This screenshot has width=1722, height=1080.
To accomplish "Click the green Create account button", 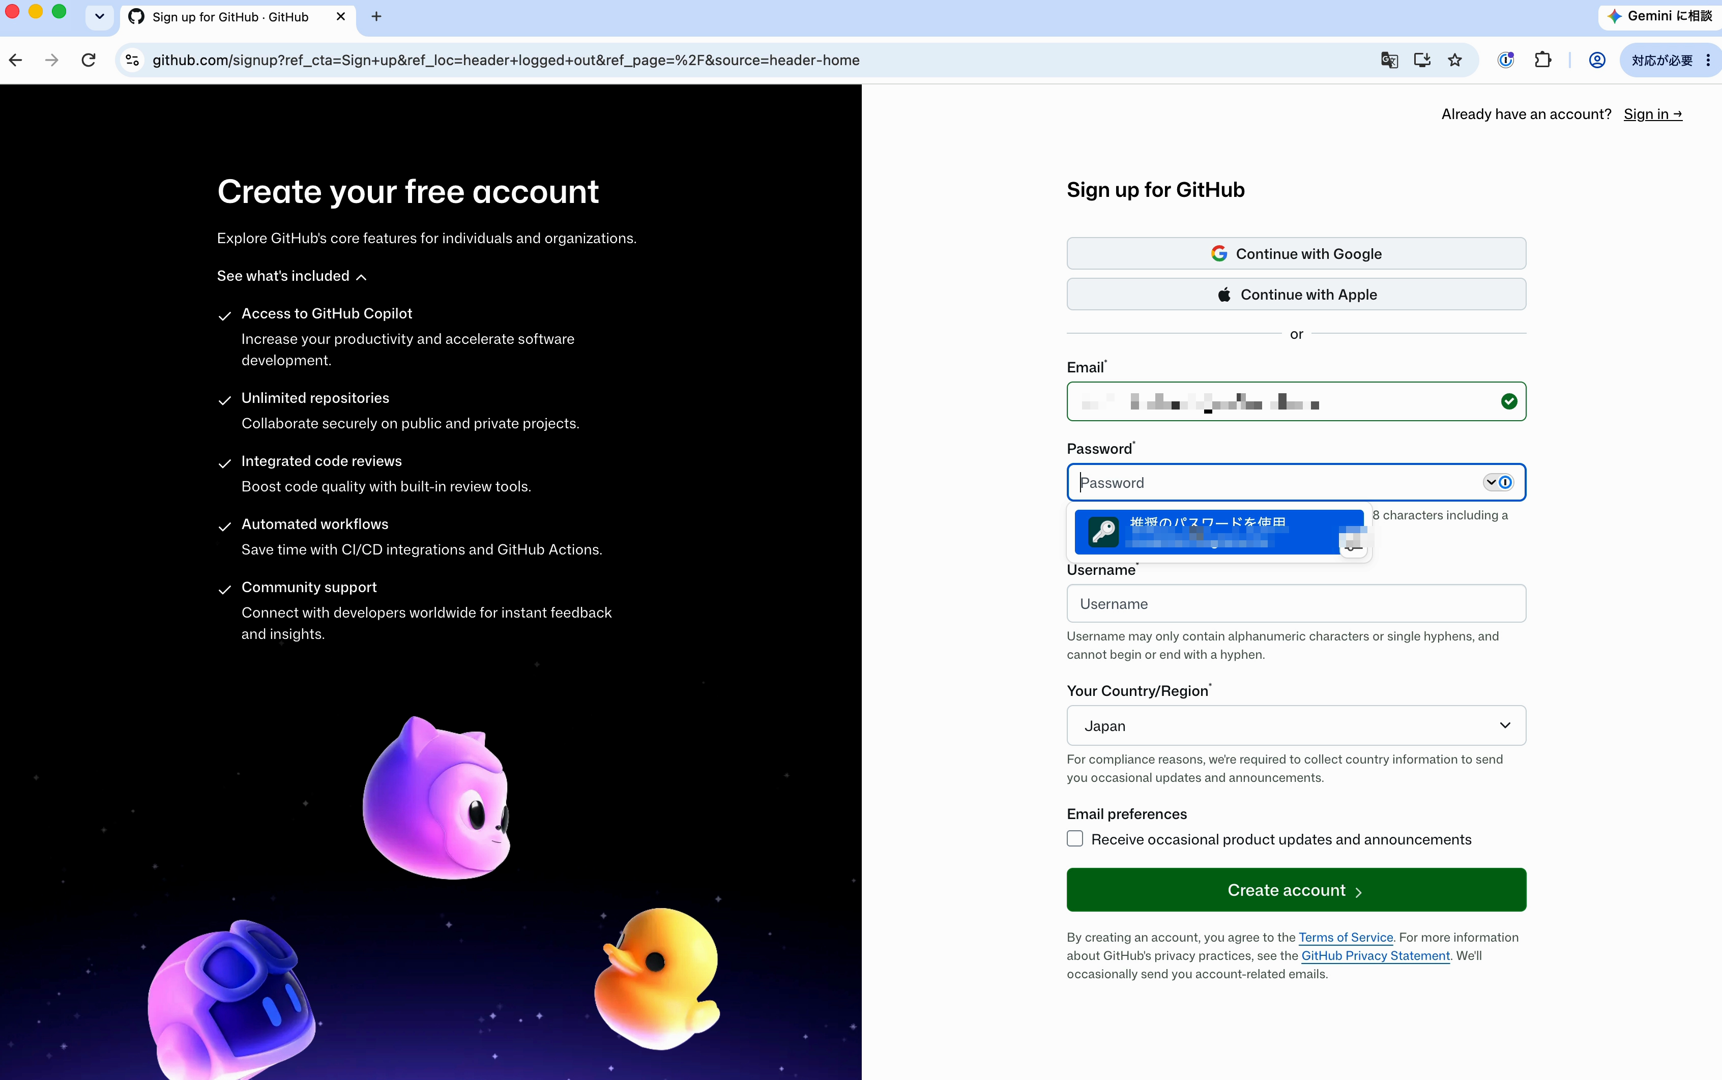I will [1296, 890].
